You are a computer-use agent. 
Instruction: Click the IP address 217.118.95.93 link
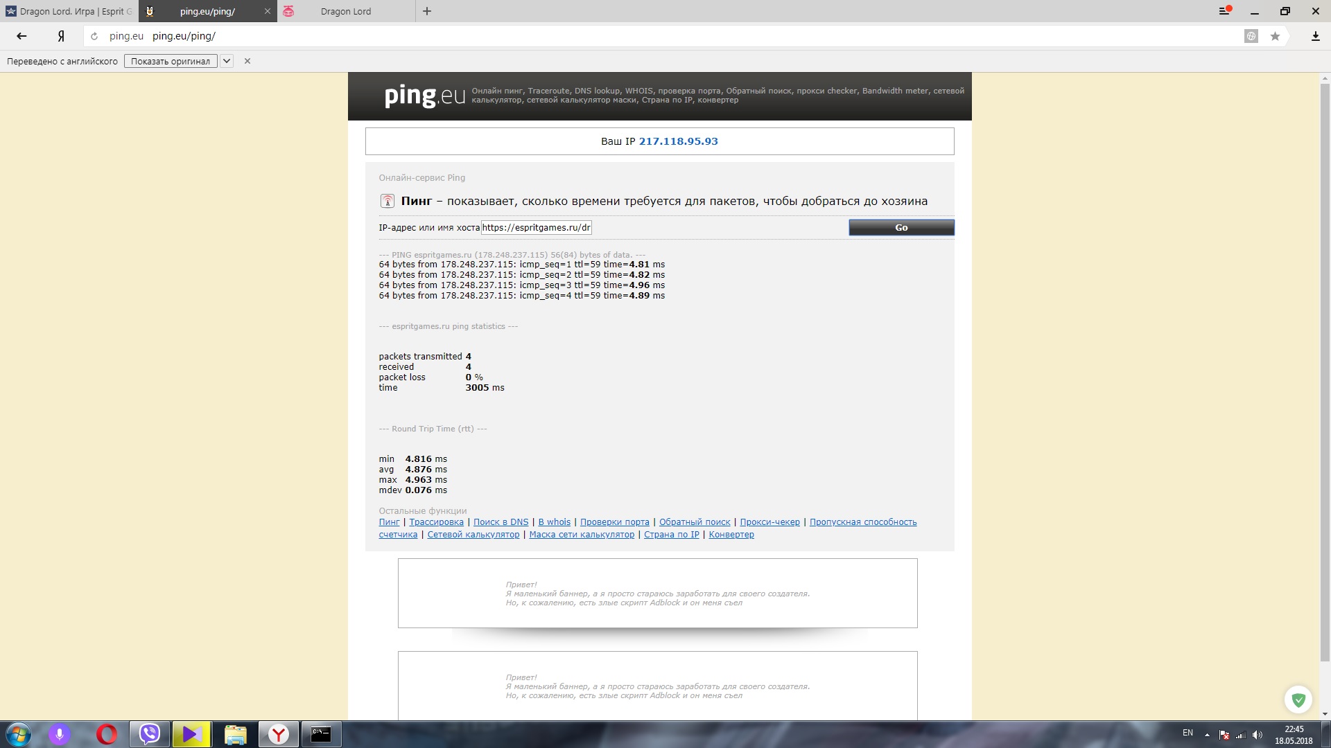pyautogui.click(x=678, y=141)
